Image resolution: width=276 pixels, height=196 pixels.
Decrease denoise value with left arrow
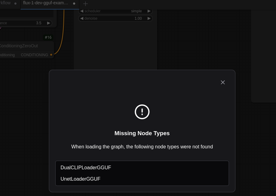(x=82, y=18)
